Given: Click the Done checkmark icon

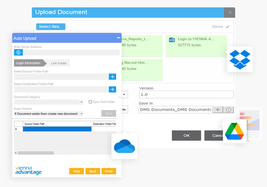Looking at the screenshot, I should click(x=228, y=27).
